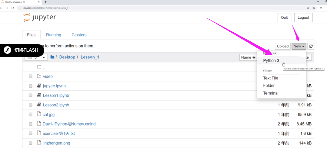Sort files by Name
The image size is (327, 164).
pos(249,57)
